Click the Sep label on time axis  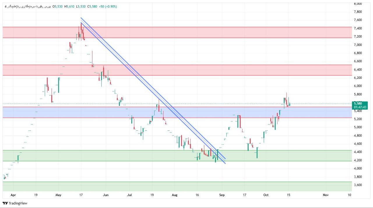[222, 195]
